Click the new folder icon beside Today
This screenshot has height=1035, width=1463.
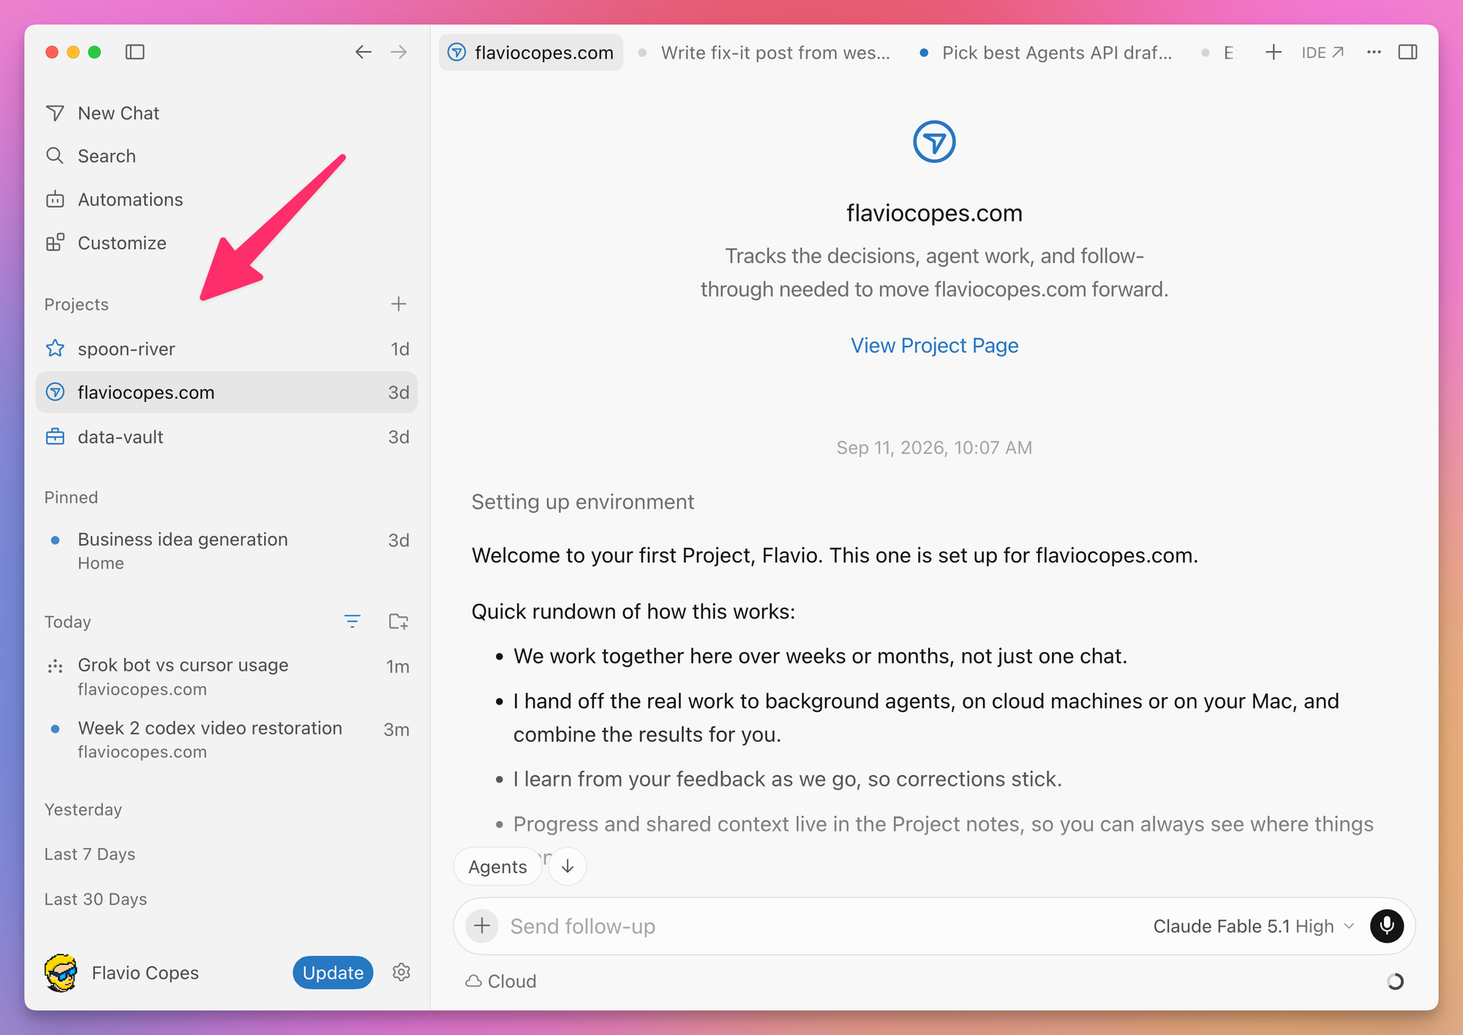pyautogui.click(x=399, y=622)
